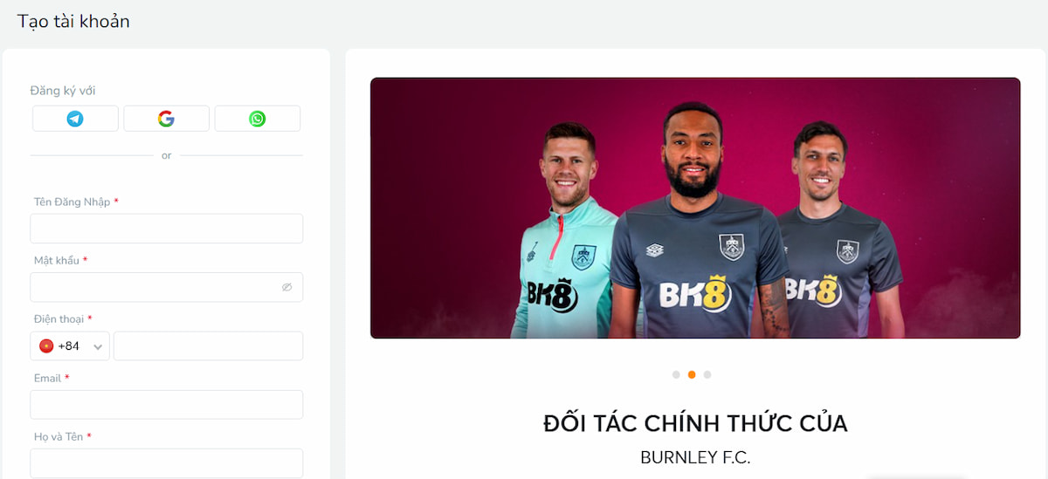Viewport: 1048px width, 479px height.
Task: Sign up with the WhatsApp icon
Action: tap(257, 119)
